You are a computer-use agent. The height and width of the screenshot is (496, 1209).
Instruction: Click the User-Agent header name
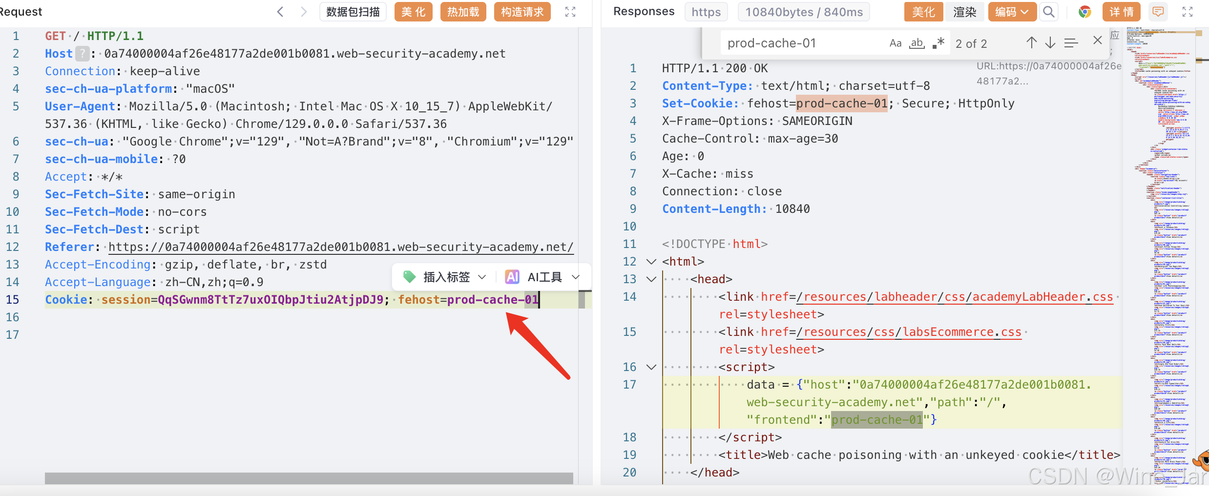(80, 106)
